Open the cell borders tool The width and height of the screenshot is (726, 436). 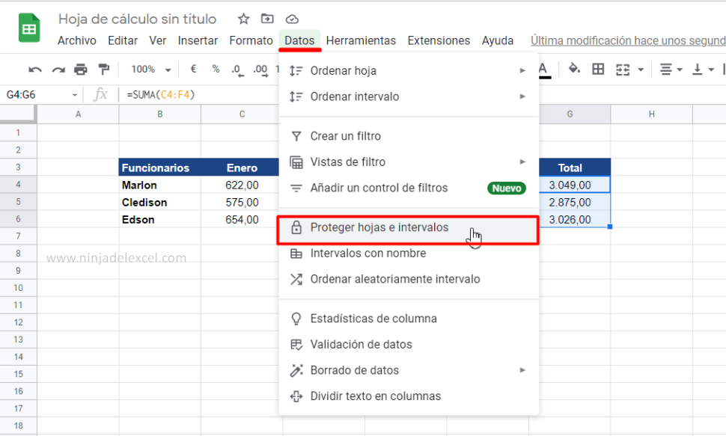point(598,70)
